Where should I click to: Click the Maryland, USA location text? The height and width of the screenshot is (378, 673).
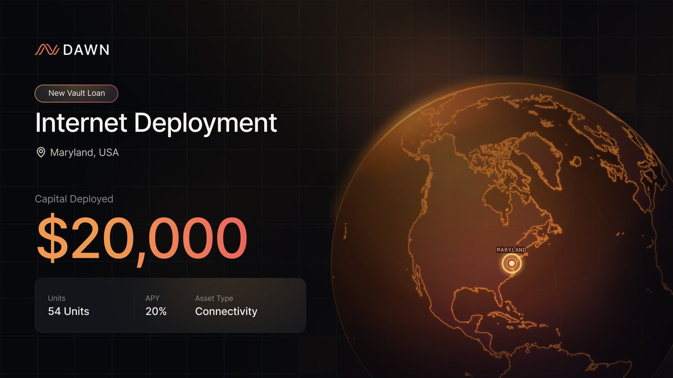pos(84,152)
